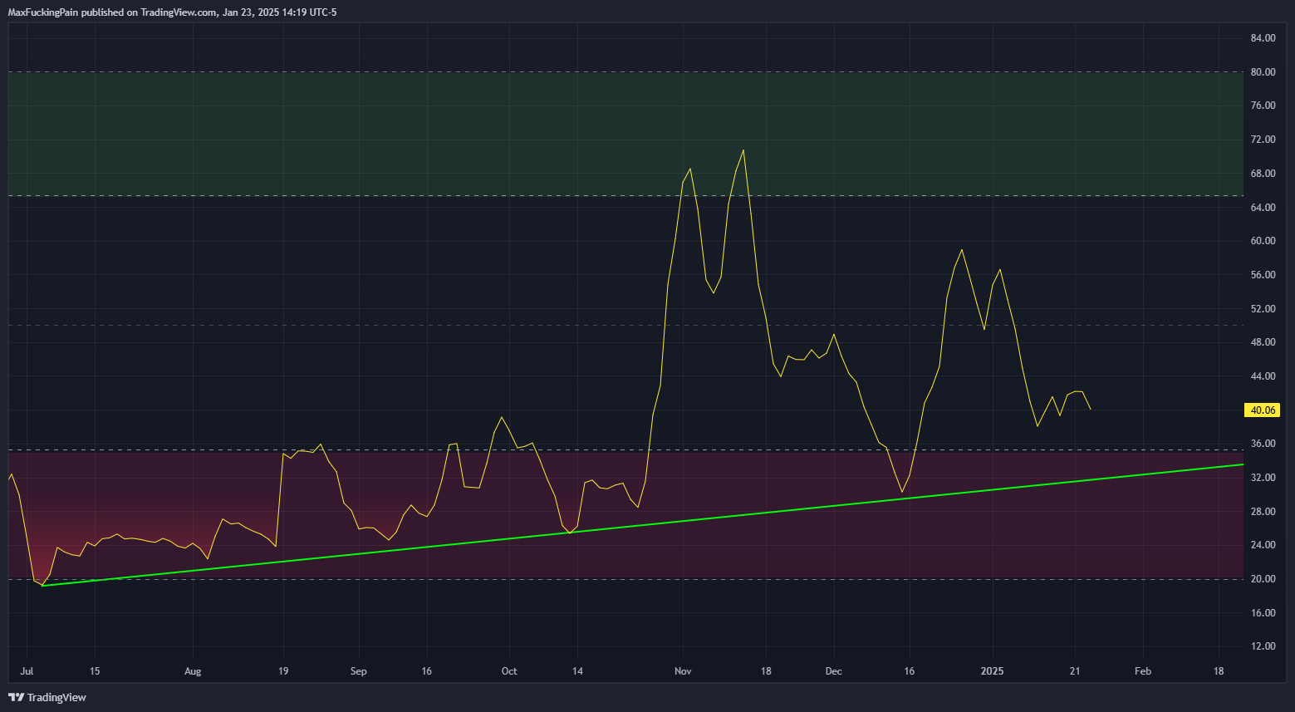Click the 72.00 price axis label
Viewport: 1295px width, 712px height.
coord(1263,140)
